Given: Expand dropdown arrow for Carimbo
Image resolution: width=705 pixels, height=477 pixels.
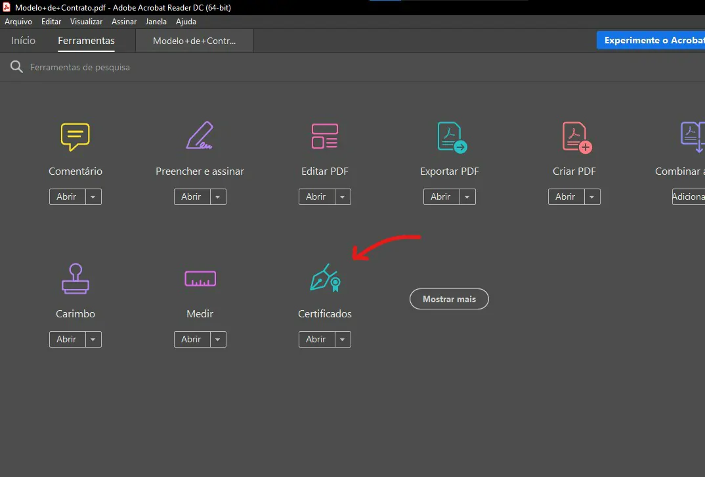Looking at the screenshot, I should (x=93, y=339).
